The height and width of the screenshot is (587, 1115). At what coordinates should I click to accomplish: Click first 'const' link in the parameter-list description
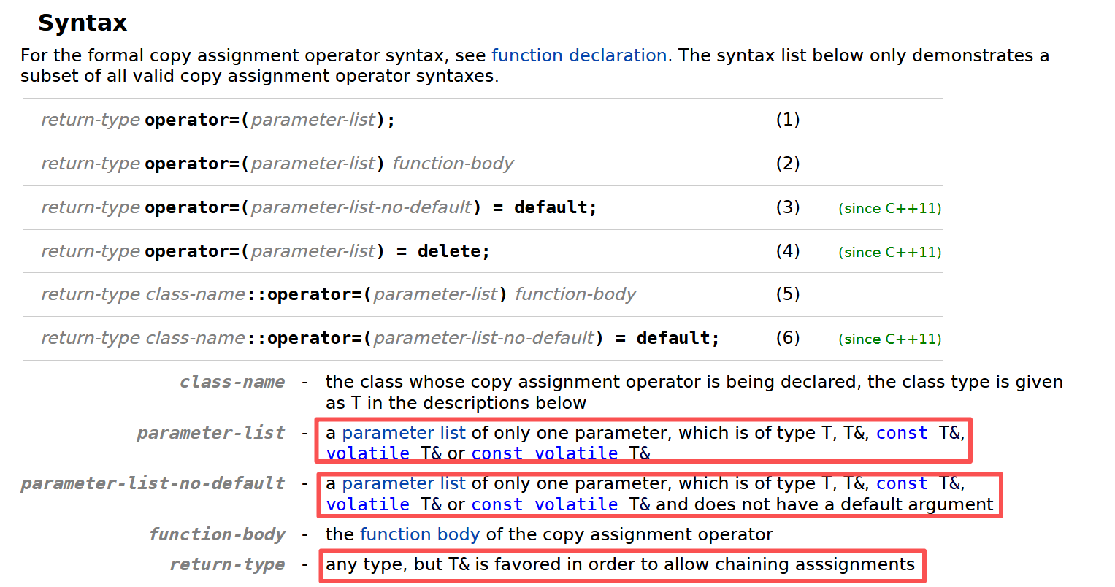click(x=901, y=433)
